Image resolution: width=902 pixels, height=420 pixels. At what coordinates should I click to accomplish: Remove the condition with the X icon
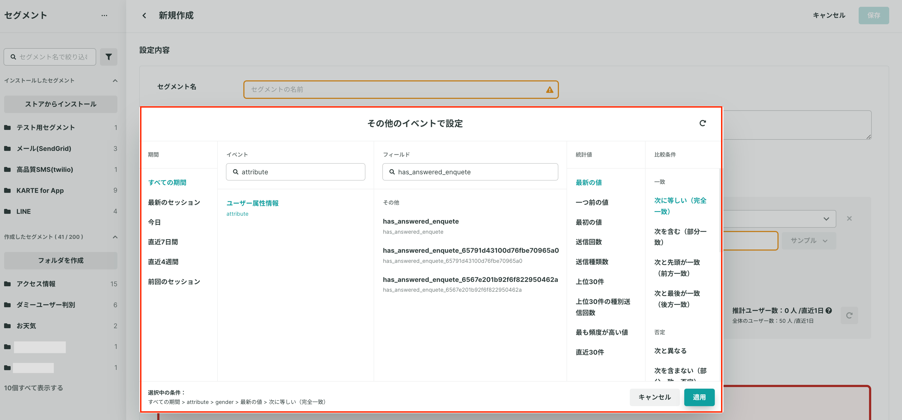(x=849, y=218)
